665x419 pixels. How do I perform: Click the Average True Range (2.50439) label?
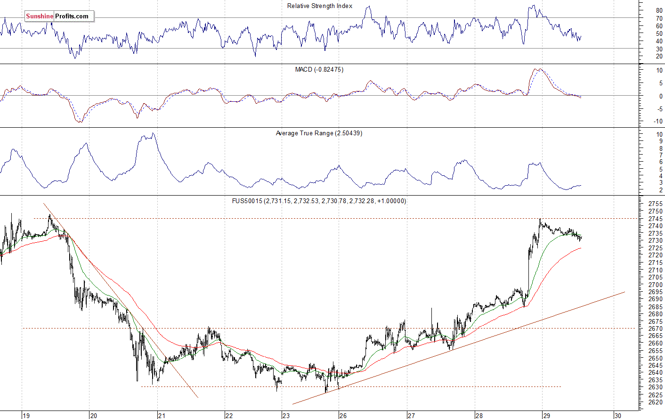point(319,133)
